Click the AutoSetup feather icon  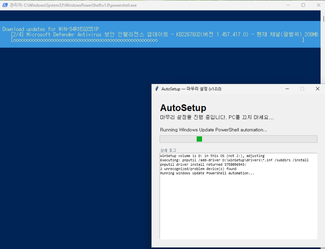coord(157,89)
